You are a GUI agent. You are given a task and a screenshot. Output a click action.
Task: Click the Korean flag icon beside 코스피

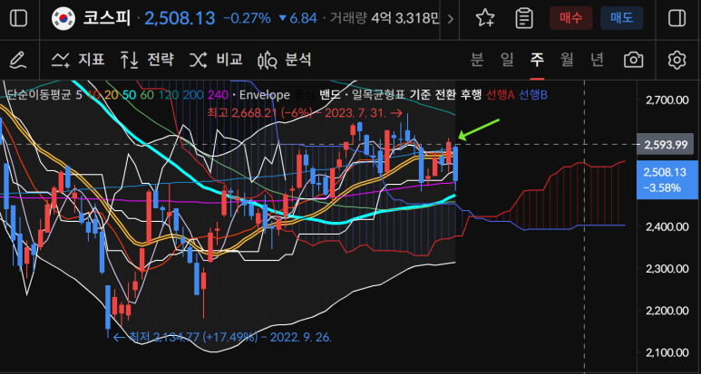[x=63, y=19]
